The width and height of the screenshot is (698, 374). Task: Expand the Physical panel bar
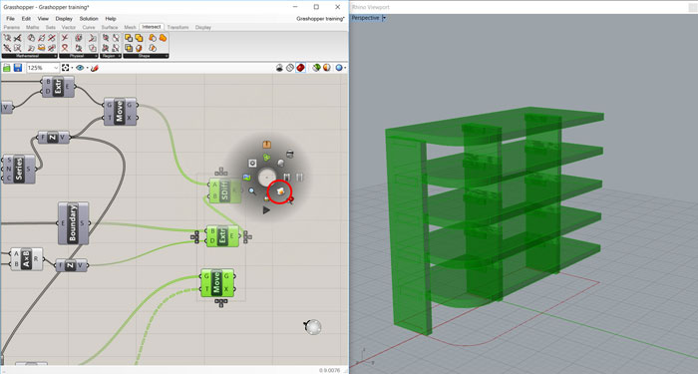pyautogui.click(x=79, y=56)
